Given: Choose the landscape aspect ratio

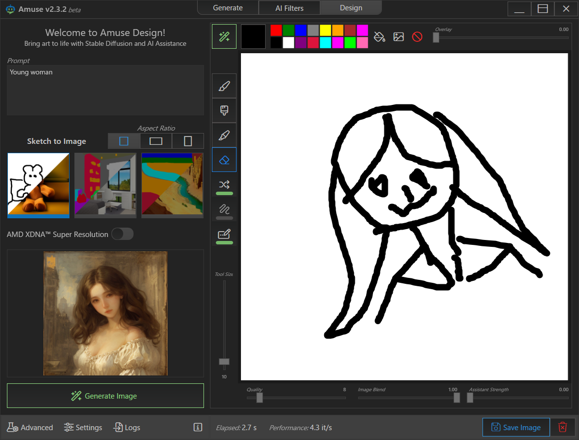Looking at the screenshot, I should pos(156,141).
